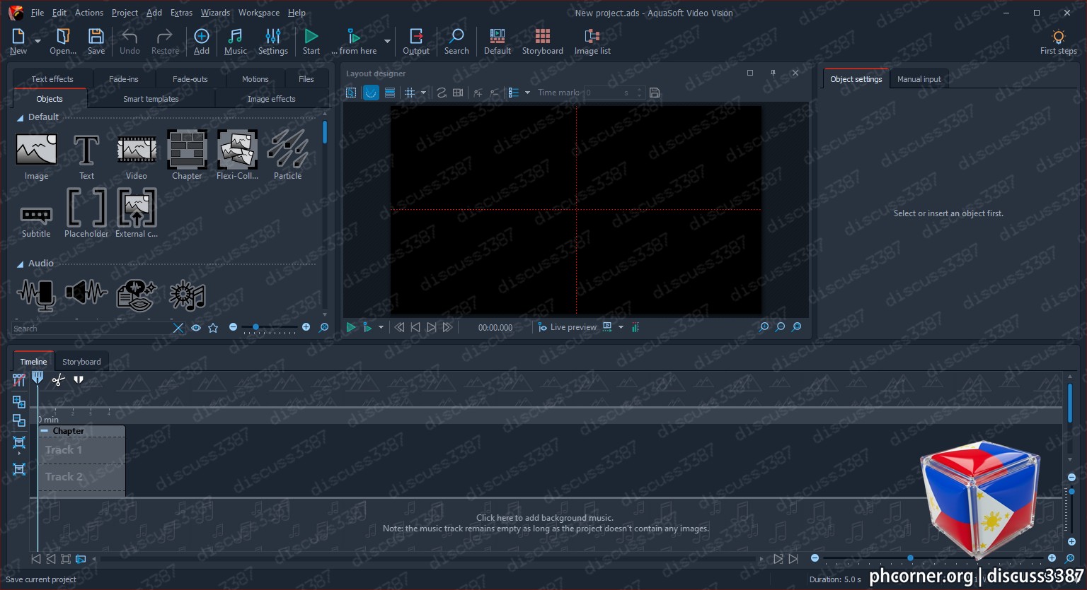Toggle the favorites star filter in toolbox
Viewport: 1087px width, 590px height.
tap(213, 328)
